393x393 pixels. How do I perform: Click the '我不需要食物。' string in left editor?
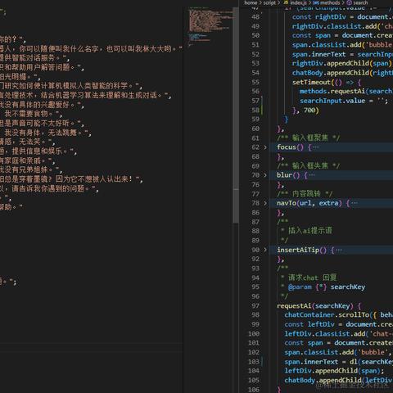[x=30, y=114]
